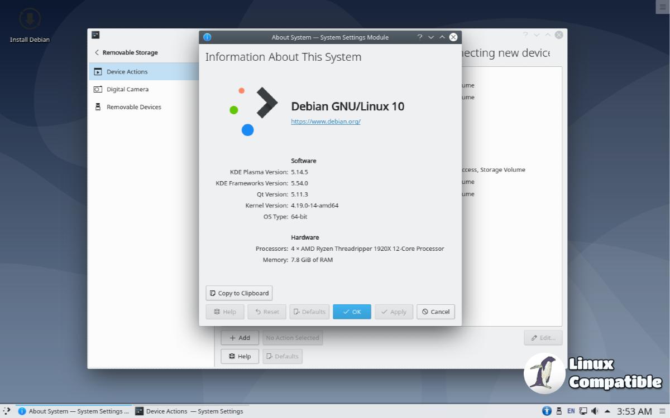This screenshot has height=418, width=670.
Task: Click the help question mark in title bar
Action: click(x=419, y=37)
